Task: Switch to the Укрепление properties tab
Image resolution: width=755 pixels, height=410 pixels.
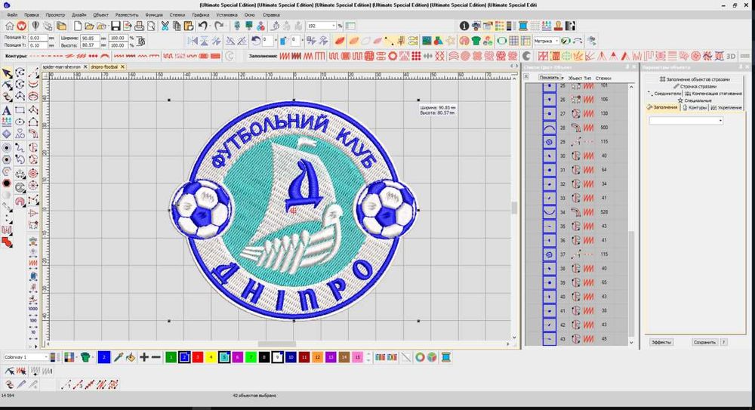Action: pyautogui.click(x=728, y=107)
